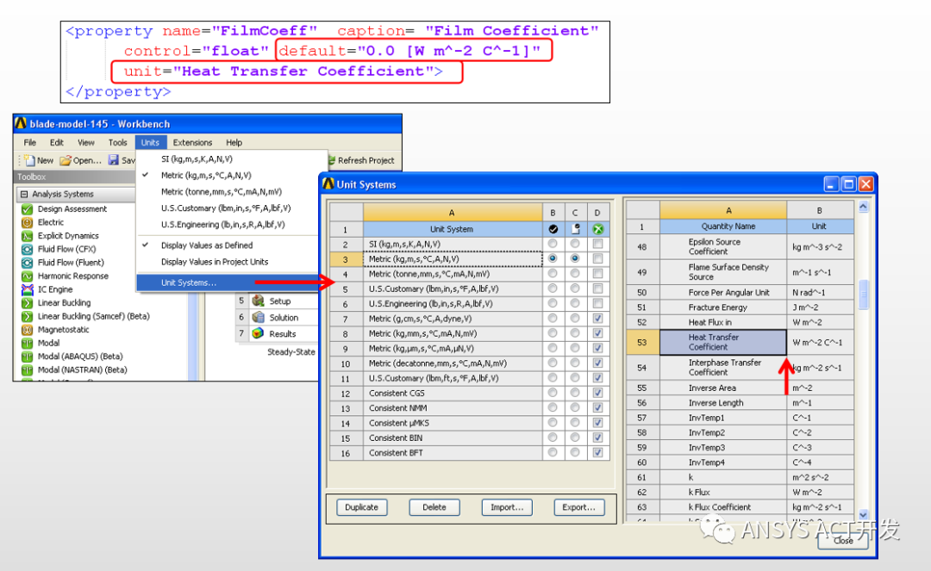Toggle suppress checkbox for Consistent CGS row
Screen dimensions: 931x571
point(598,393)
